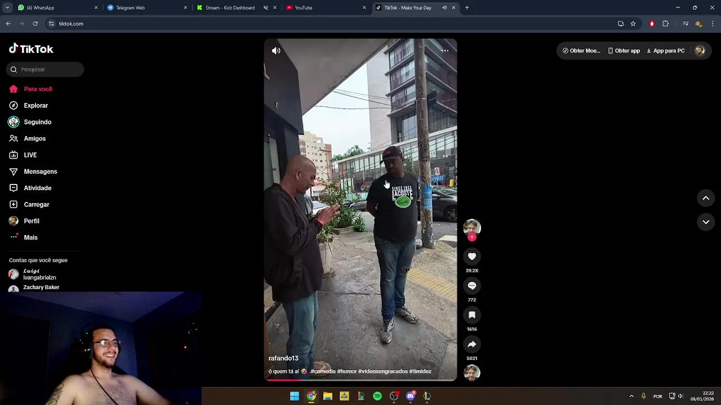Open OBS Studio from the taskbar

click(x=394, y=396)
